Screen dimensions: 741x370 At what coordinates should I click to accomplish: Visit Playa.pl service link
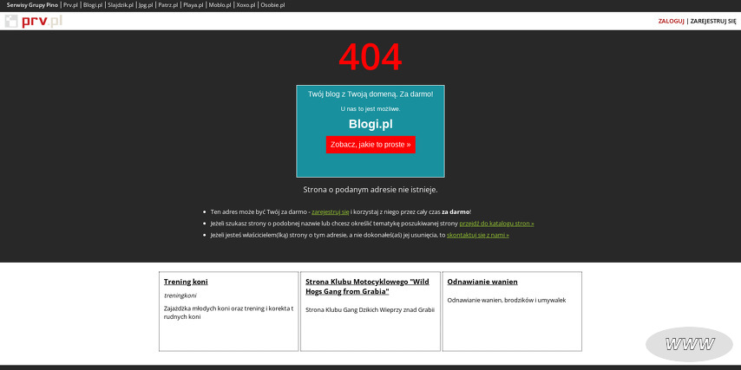pyautogui.click(x=193, y=5)
